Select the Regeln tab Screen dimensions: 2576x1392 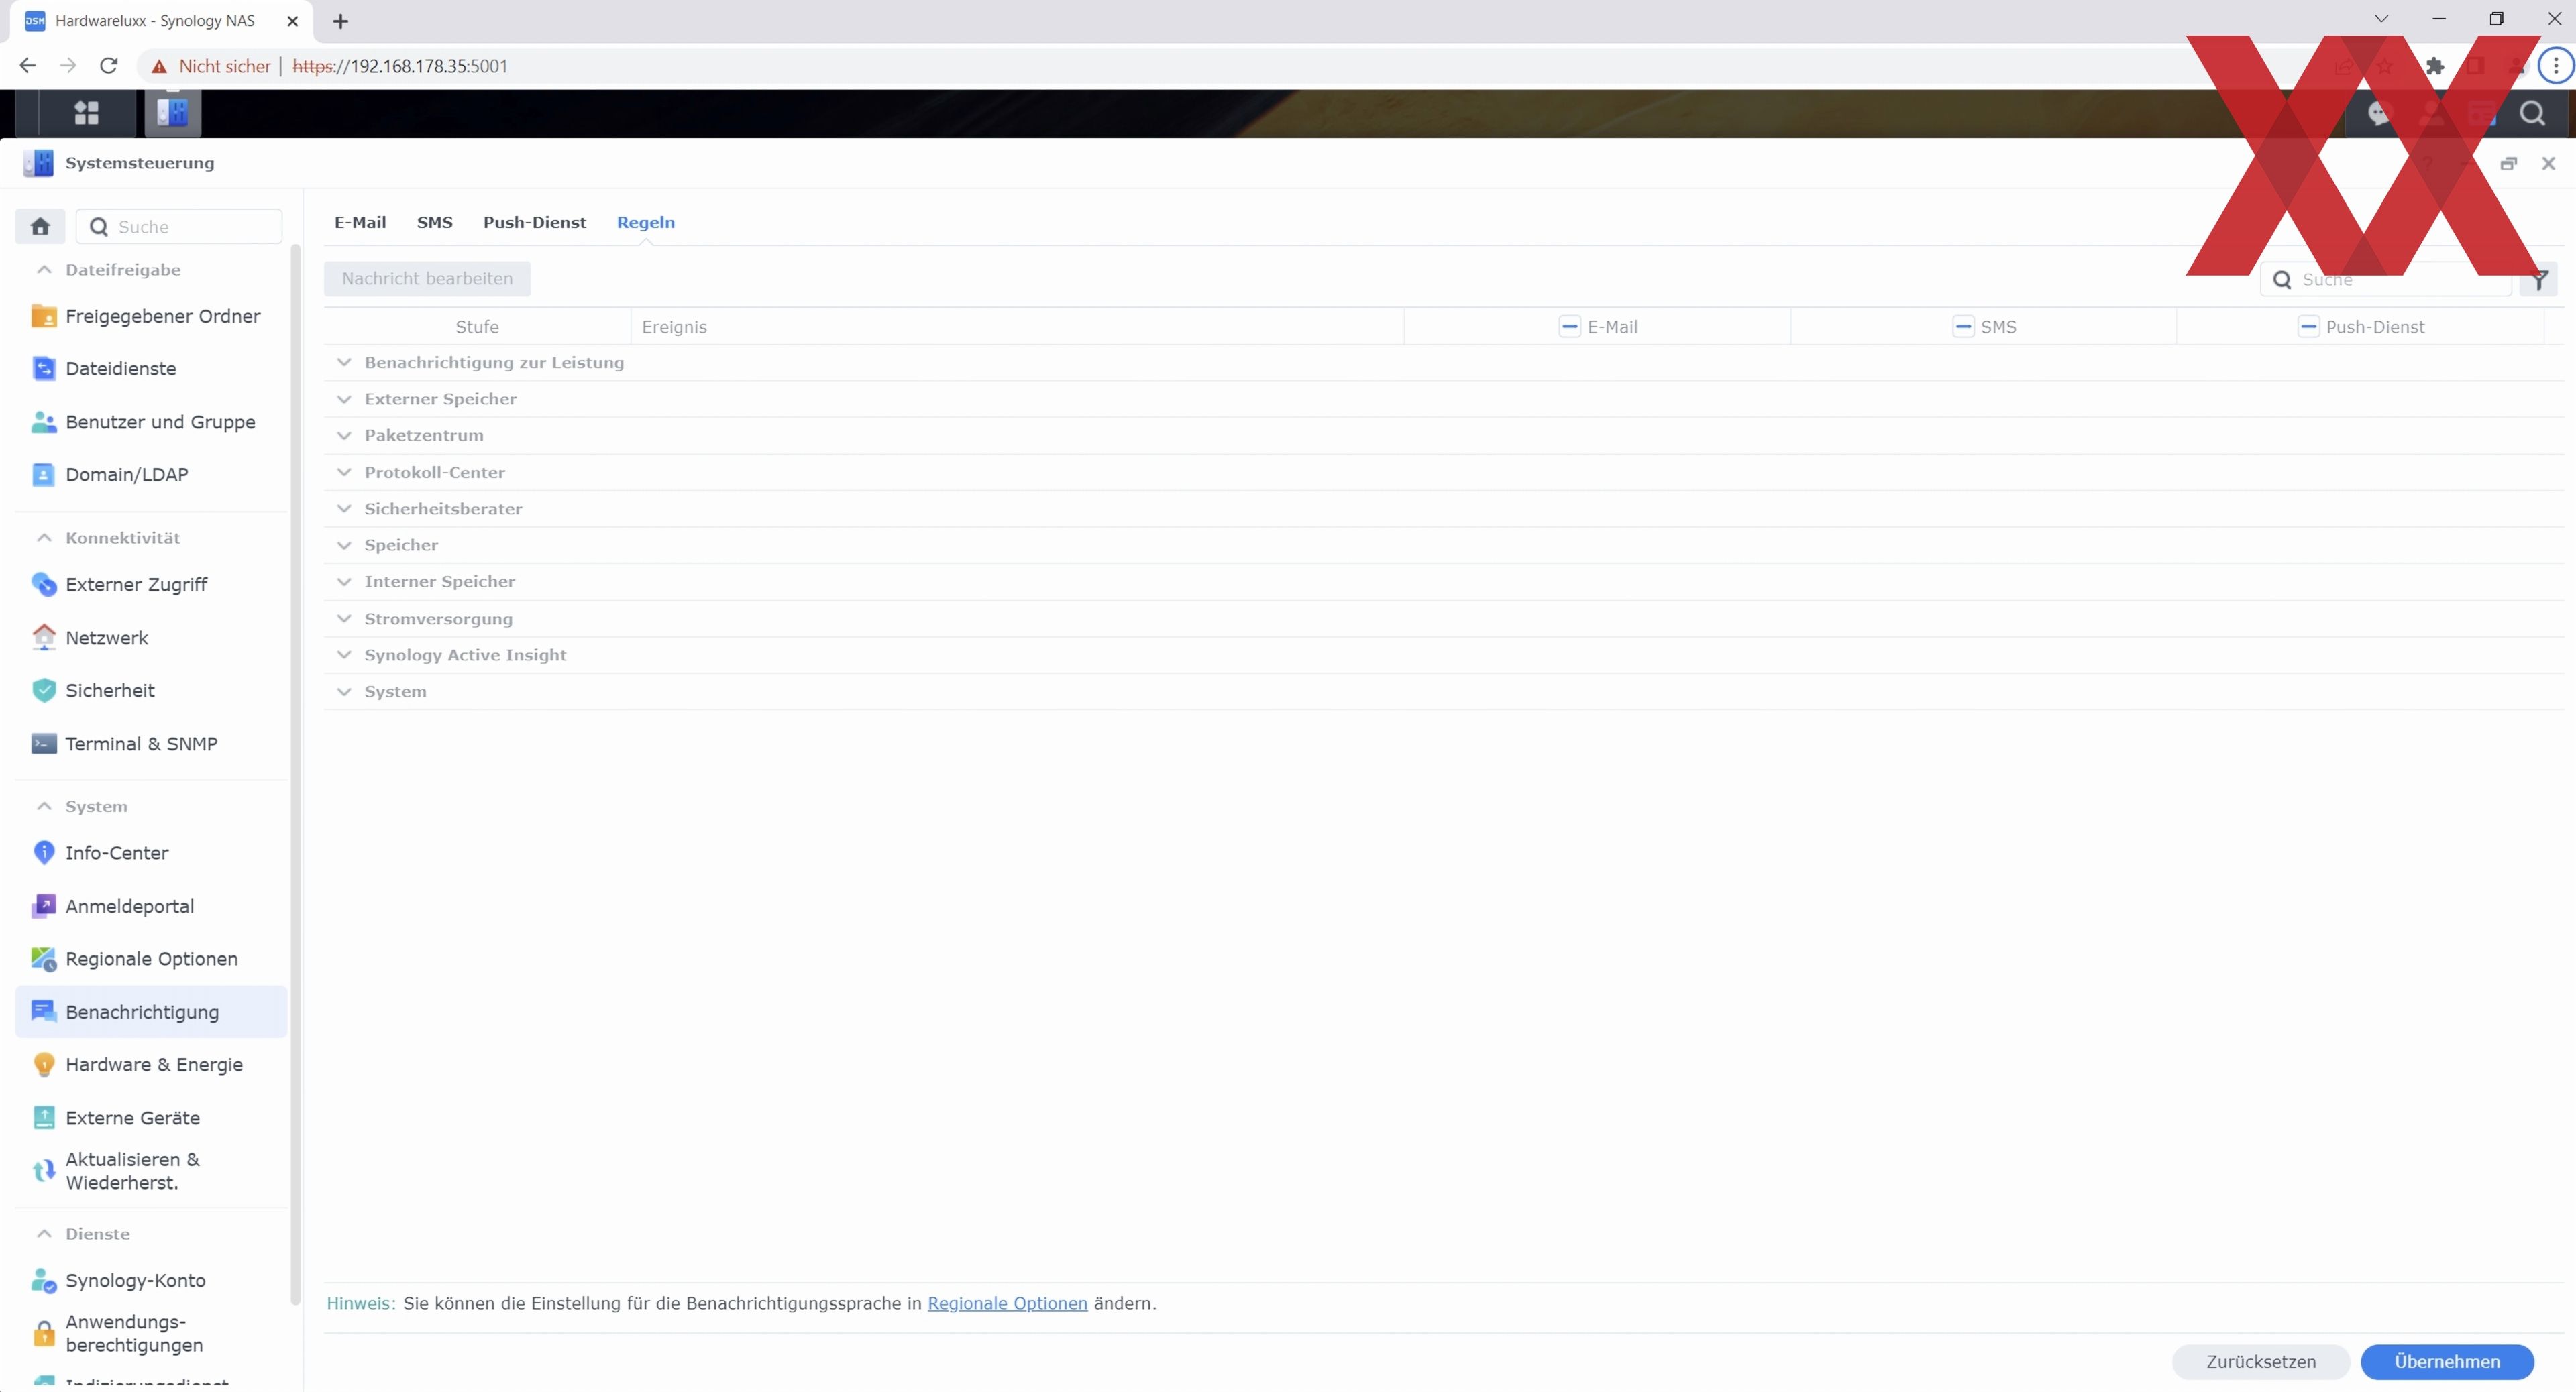click(646, 223)
